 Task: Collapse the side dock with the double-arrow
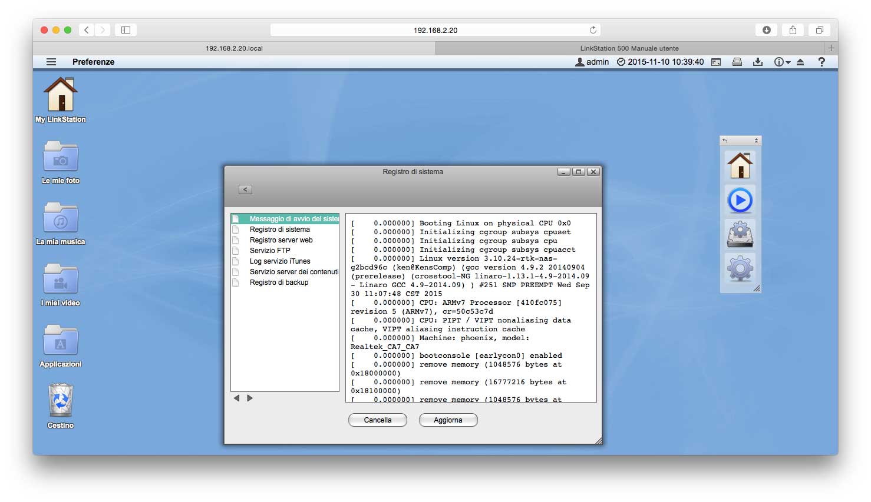point(756,141)
